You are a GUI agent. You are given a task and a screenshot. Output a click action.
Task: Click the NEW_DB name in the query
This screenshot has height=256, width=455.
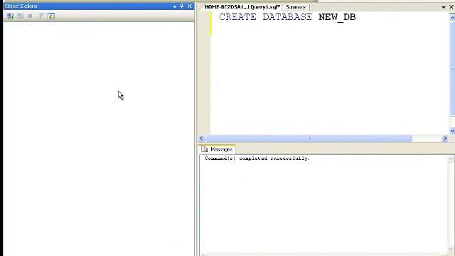[337, 17]
